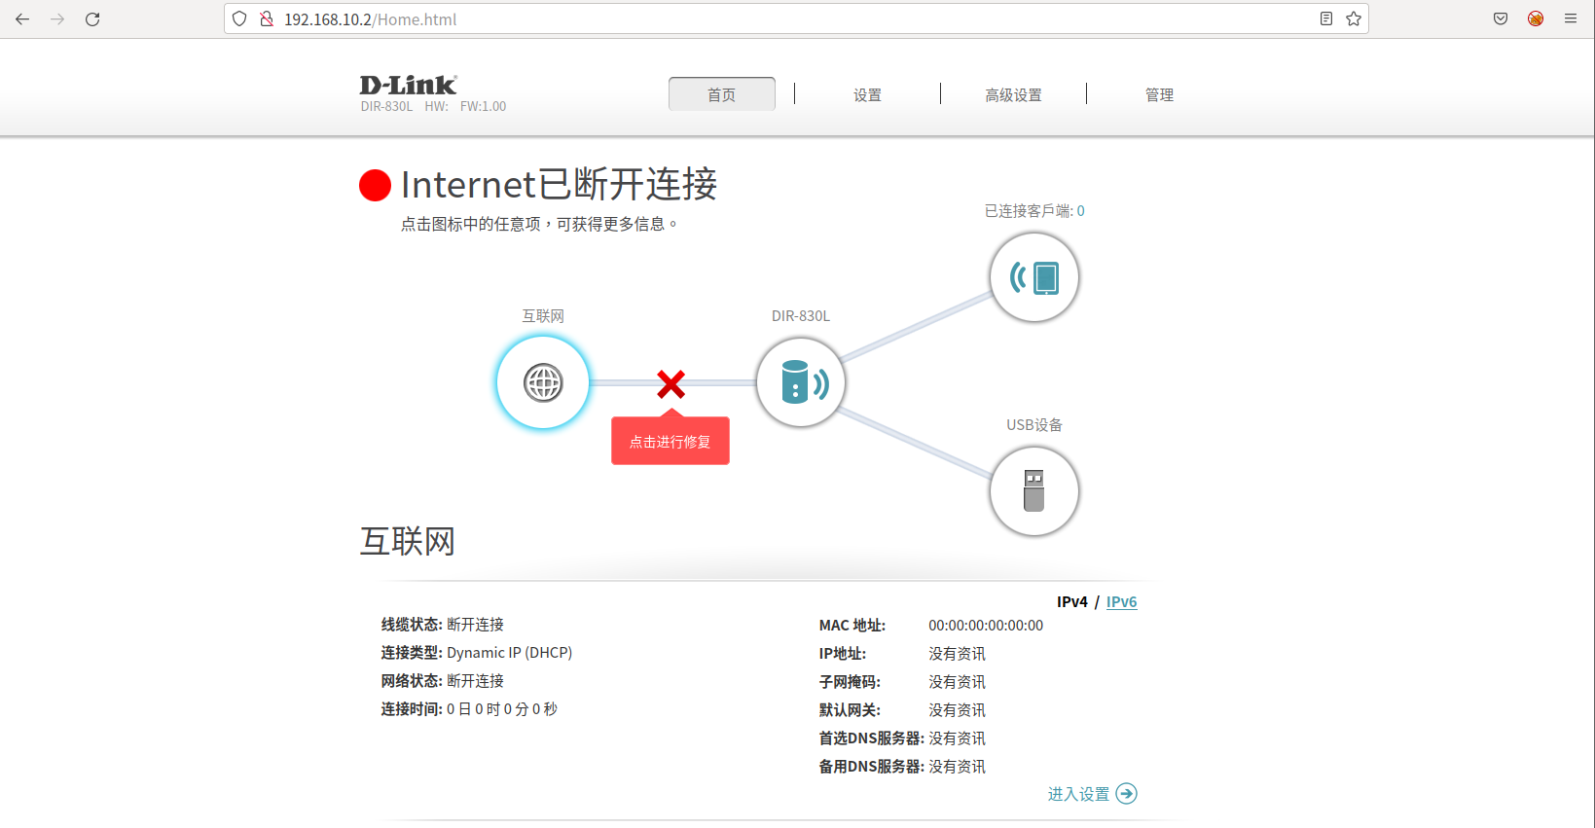Click the shield tracking protection icon

[x=239, y=19]
